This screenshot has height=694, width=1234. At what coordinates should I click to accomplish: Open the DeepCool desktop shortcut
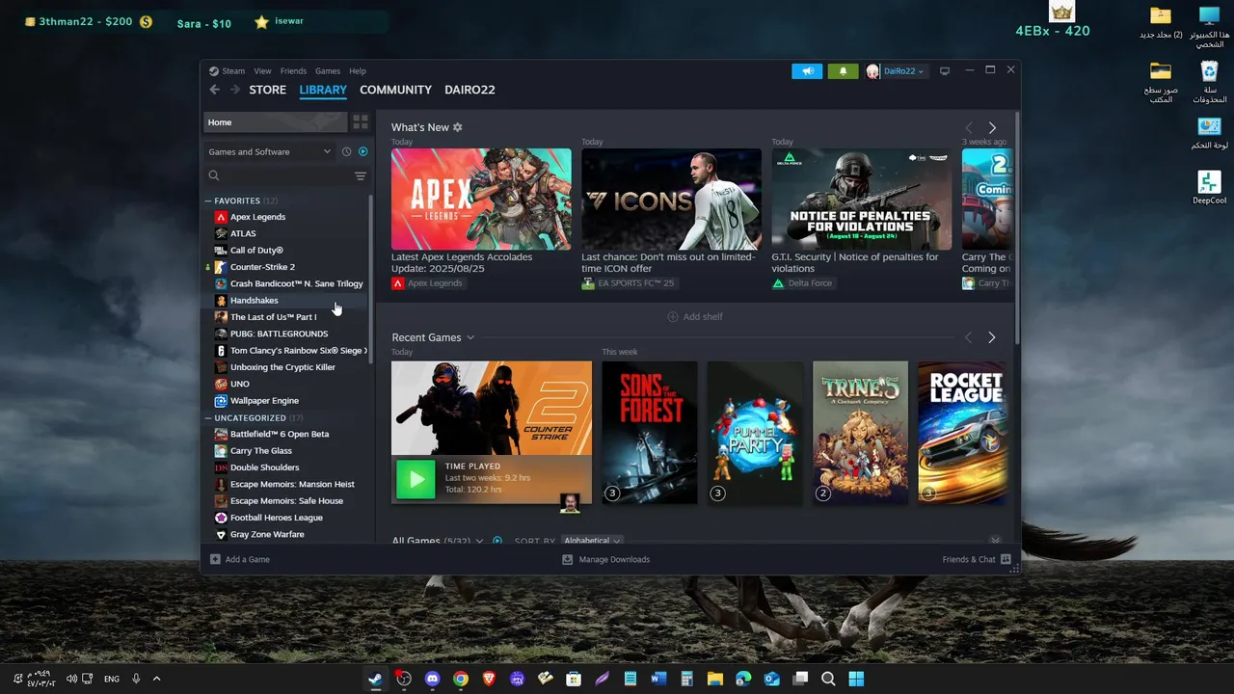tap(1209, 187)
